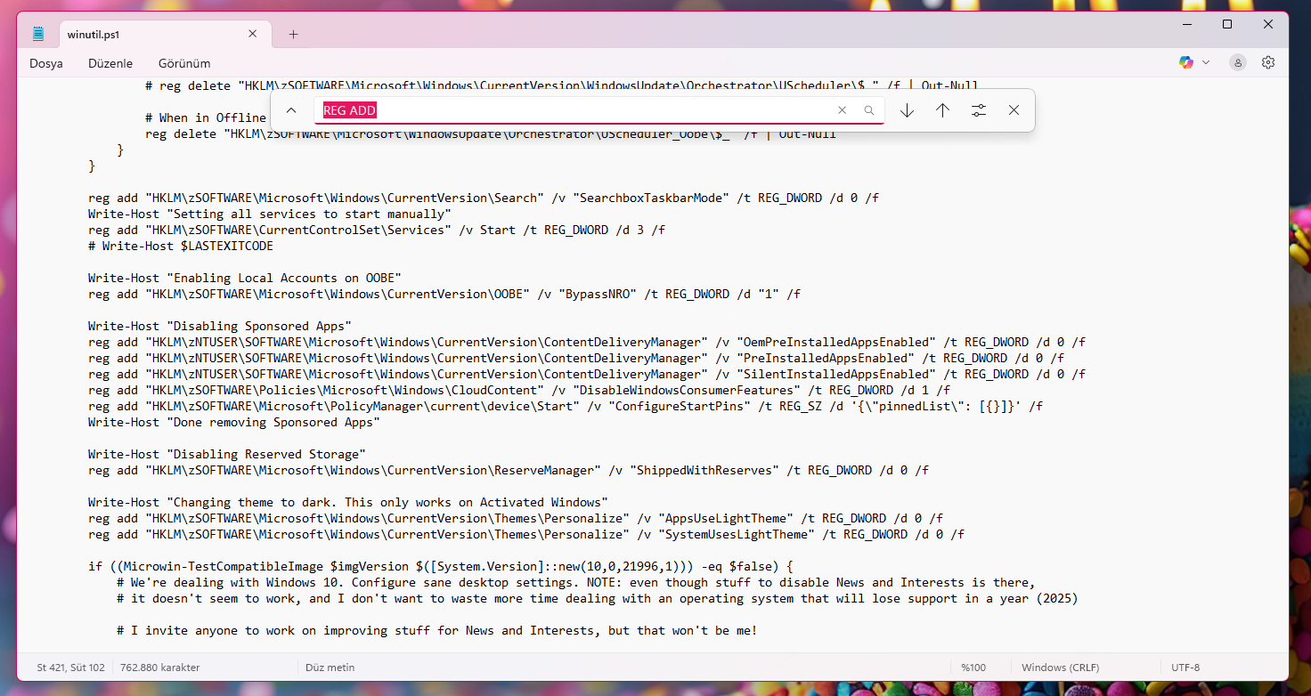Click 'Disabling Reserved Storage' line
Viewport: 1311px width, 696px height.
[x=227, y=454]
